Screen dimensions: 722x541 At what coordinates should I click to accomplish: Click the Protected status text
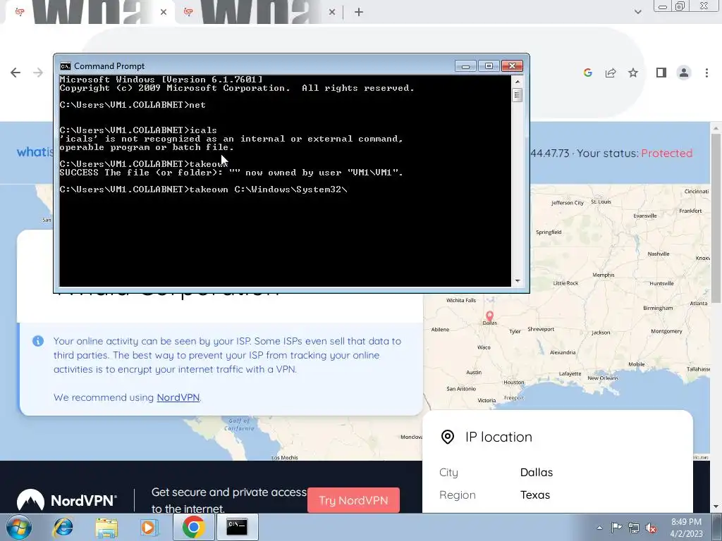tap(667, 153)
